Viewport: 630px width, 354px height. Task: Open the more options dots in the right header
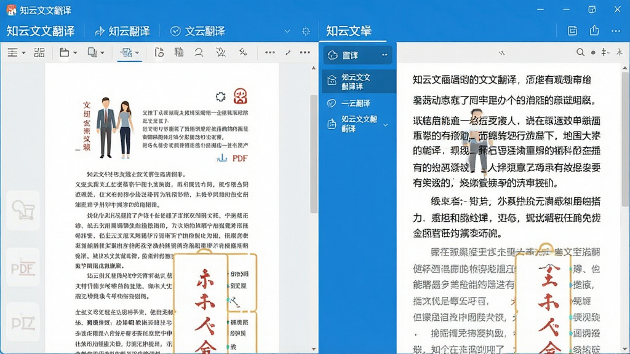616,31
